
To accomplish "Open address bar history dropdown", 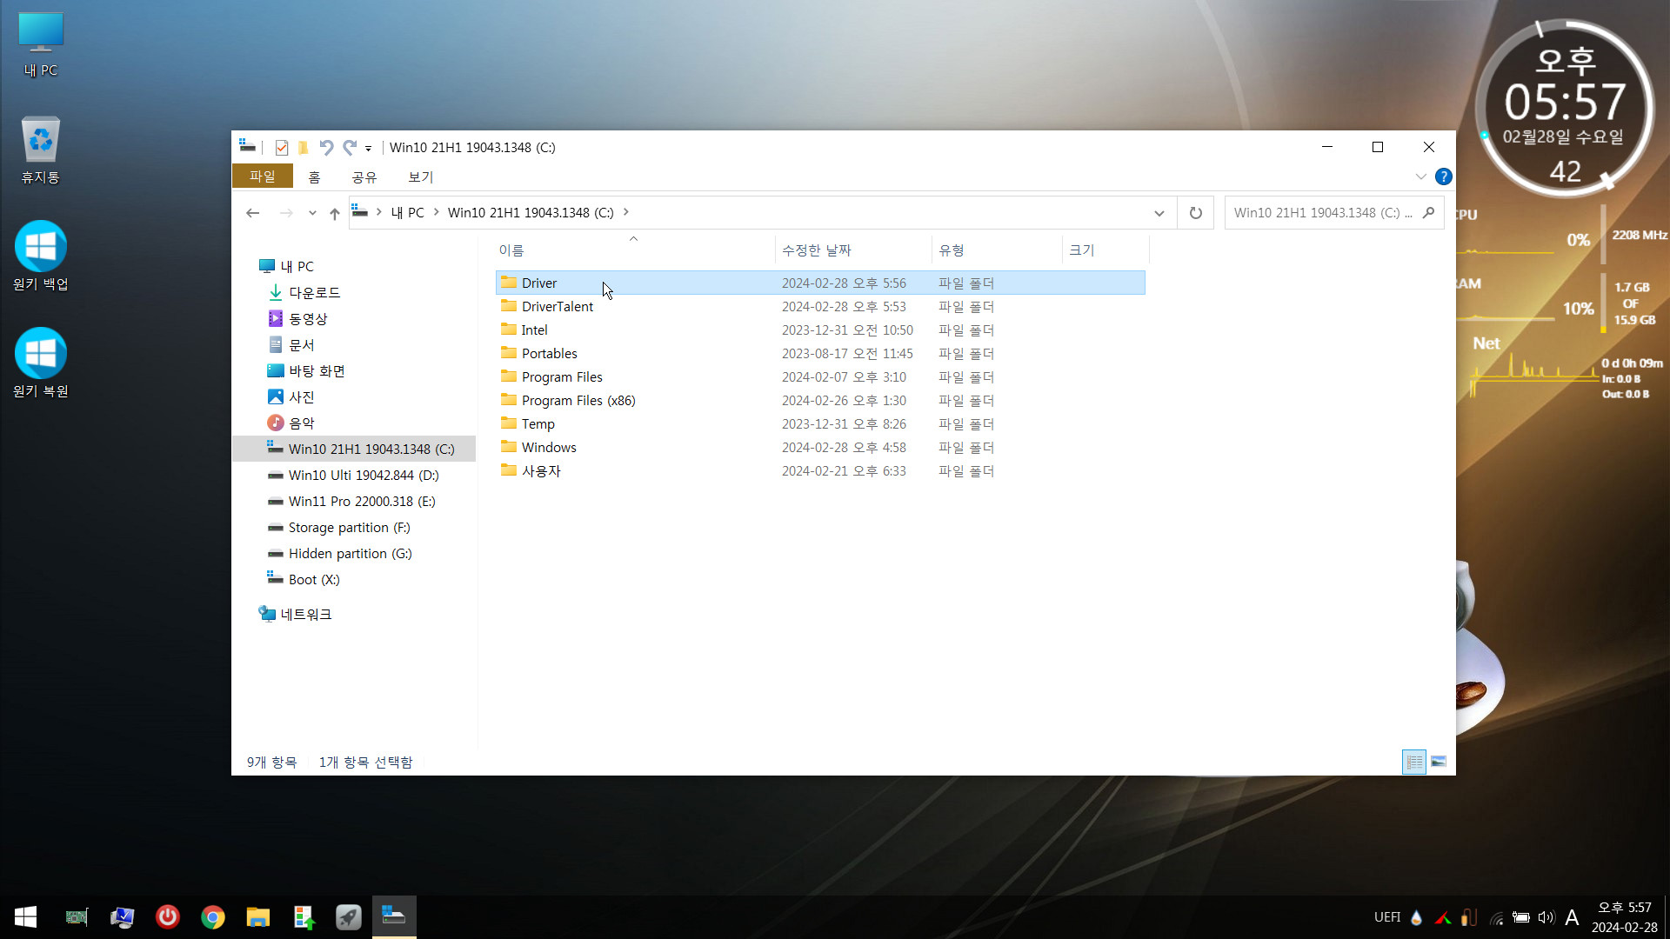I will click(x=1159, y=213).
